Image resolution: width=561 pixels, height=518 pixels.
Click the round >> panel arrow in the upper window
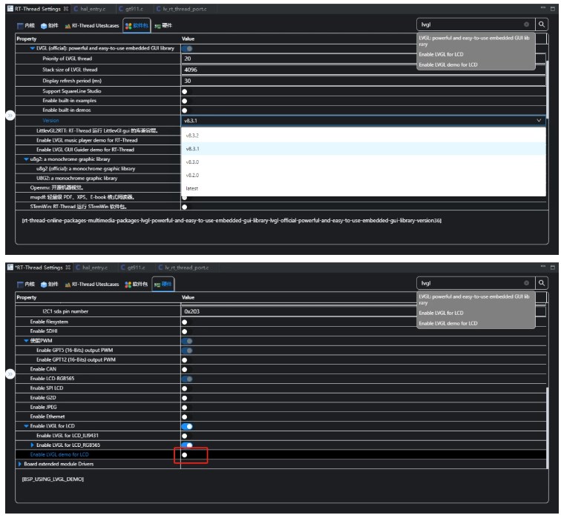click(x=10, y=116)
